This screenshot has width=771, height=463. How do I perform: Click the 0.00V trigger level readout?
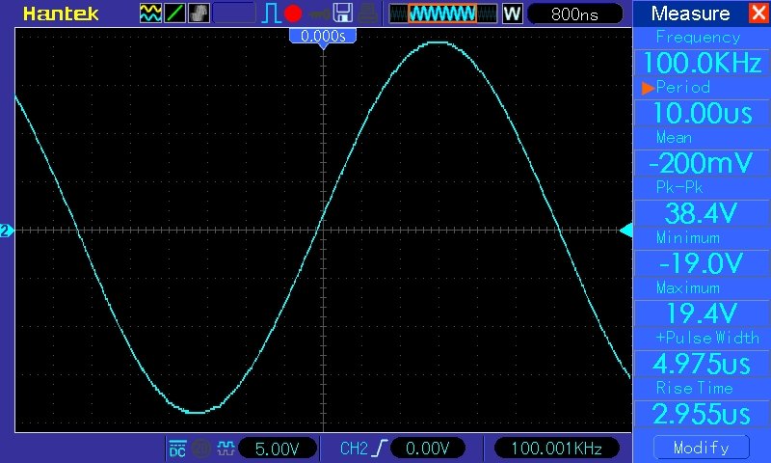(428, 449)
